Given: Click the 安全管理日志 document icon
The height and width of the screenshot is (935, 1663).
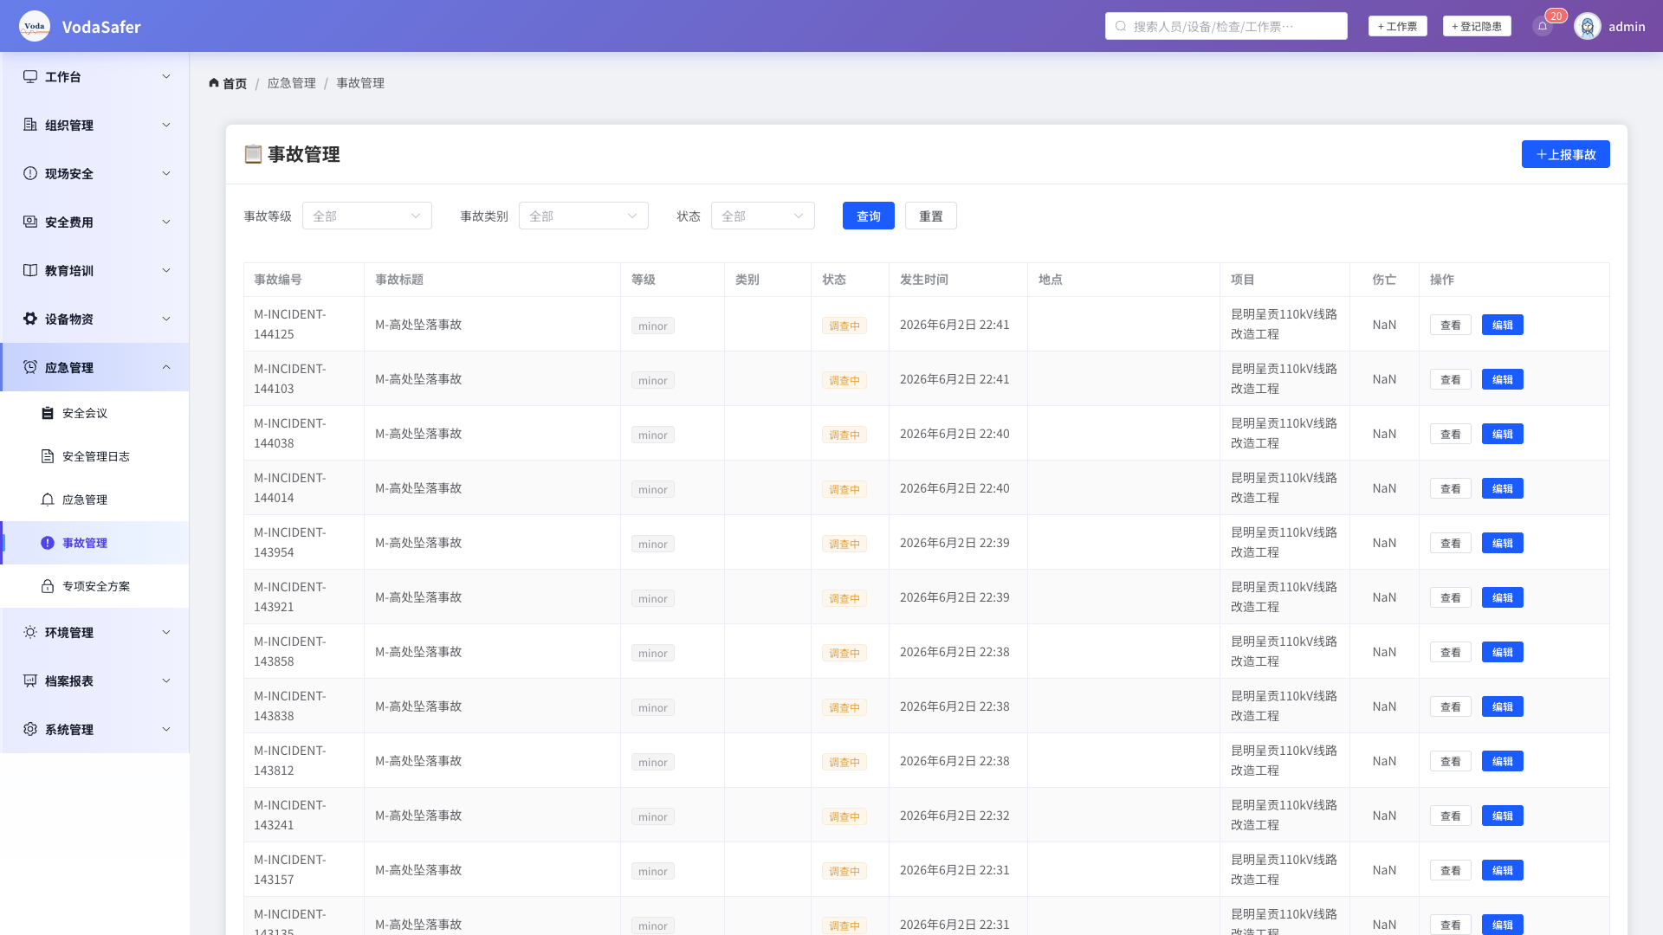Looking at the screenshot, I should coord(48,457).
